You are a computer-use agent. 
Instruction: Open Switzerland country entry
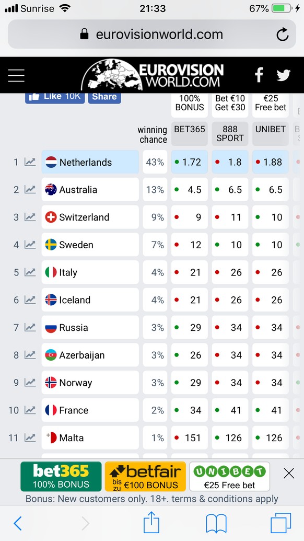(x=90, y=217)
